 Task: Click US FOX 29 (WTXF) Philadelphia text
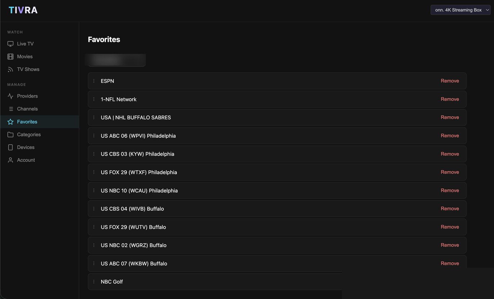point(139,172)
